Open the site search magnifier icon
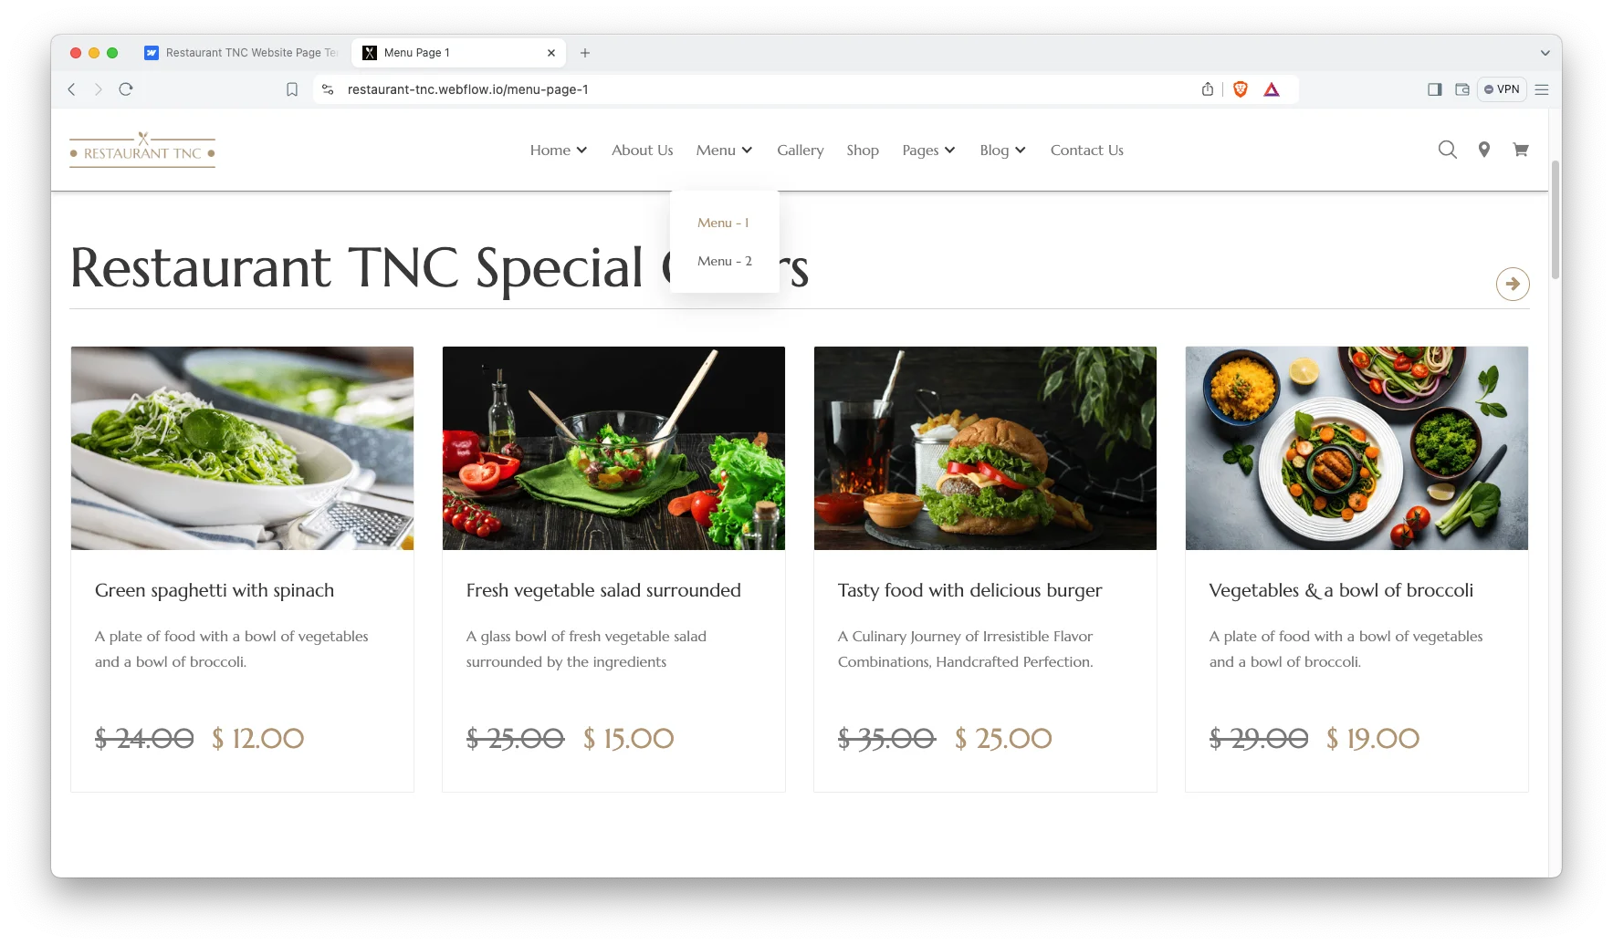 coord(1447,150)
